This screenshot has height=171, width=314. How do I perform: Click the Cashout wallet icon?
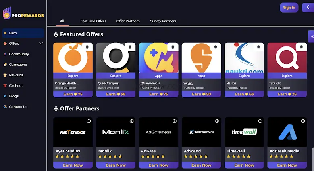(5, 86)
